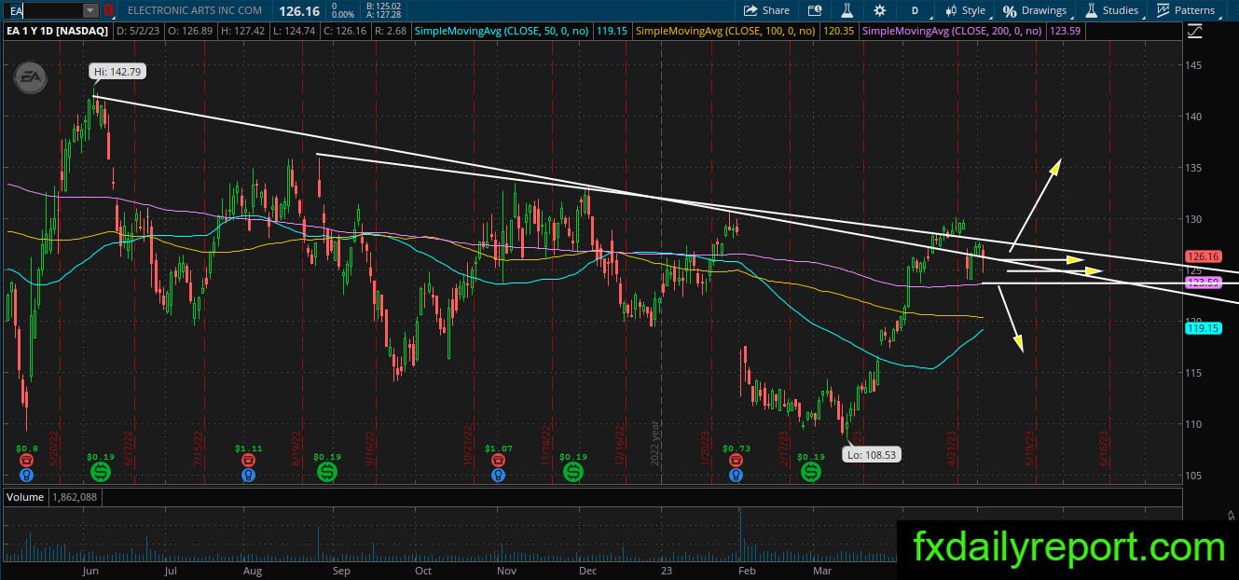Toggle the SimpleMovingAvg 50 study label
Screen dimensions: 1239x580
(x=502, y=31)
